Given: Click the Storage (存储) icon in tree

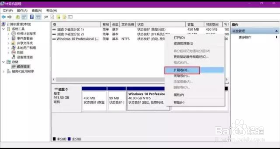Looking at the screenshot, I should (9, 62).
